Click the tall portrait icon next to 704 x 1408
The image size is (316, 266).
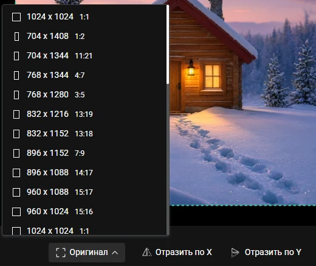[x=16, y=37]
